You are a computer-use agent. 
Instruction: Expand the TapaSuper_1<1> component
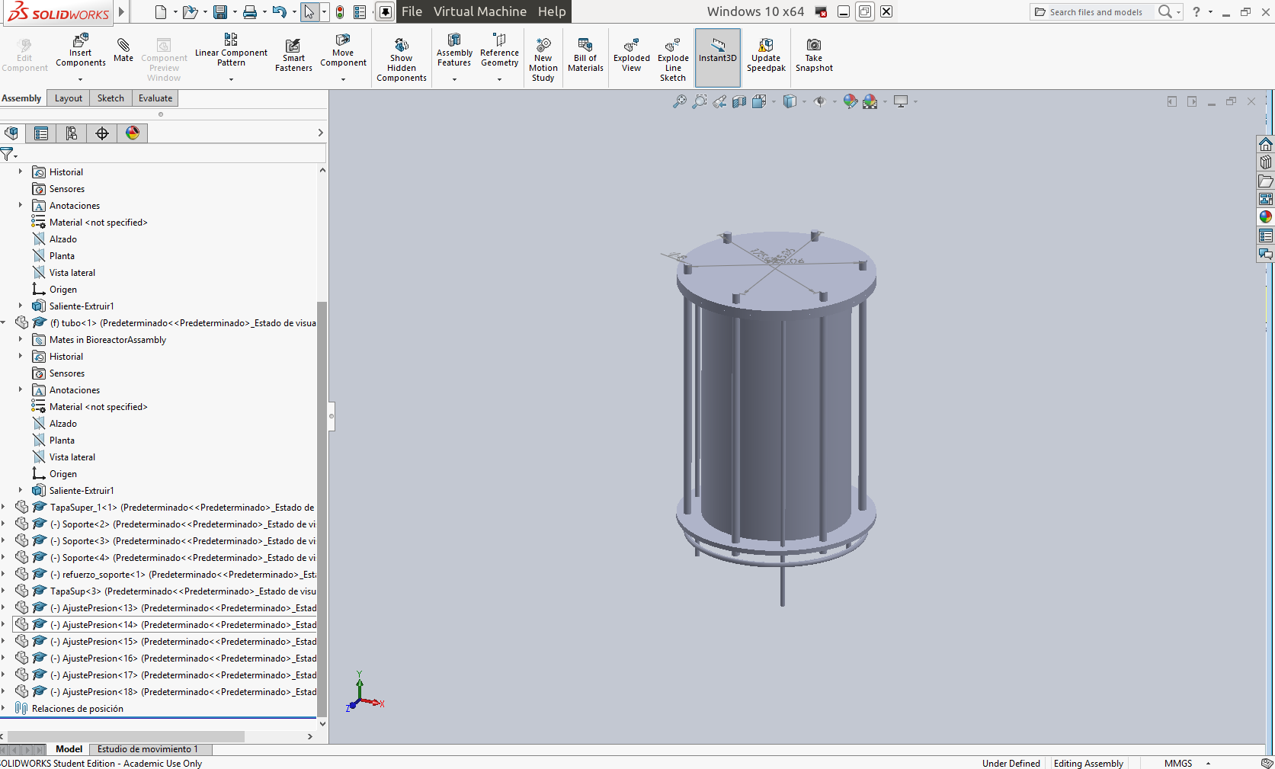(4, 508)
